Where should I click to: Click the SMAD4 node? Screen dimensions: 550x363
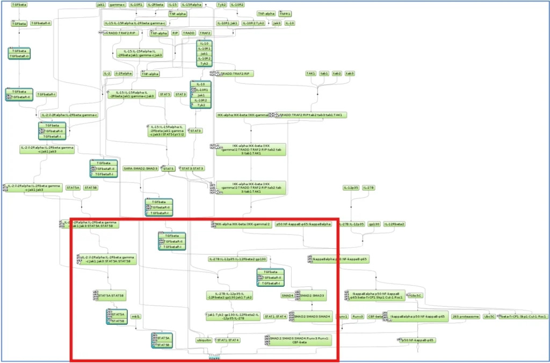pyautogui.click(x=287, y=295)
